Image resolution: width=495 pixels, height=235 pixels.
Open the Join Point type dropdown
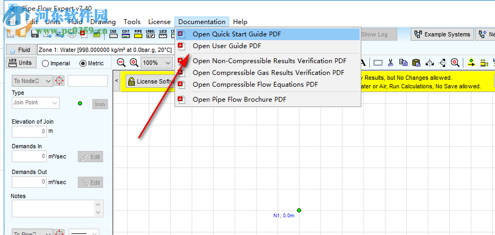tap(35, 103)
